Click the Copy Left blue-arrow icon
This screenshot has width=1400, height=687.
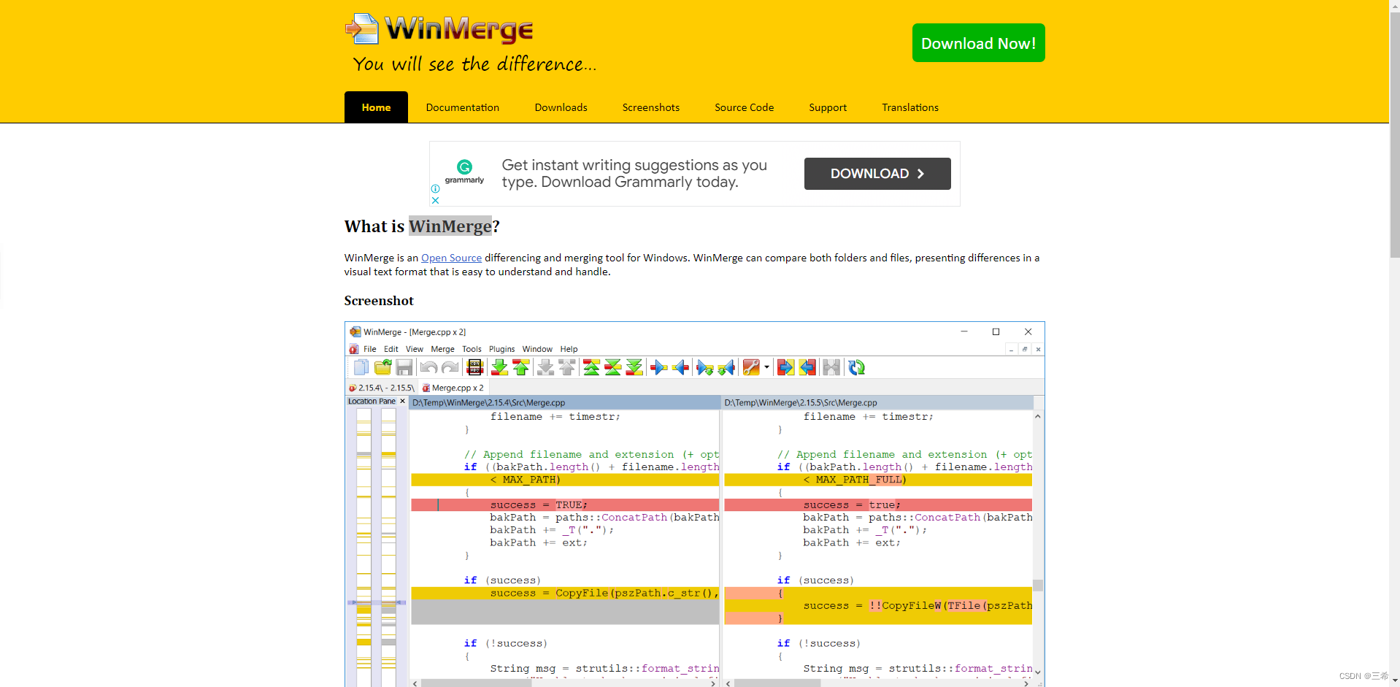[x=680, y=367]
